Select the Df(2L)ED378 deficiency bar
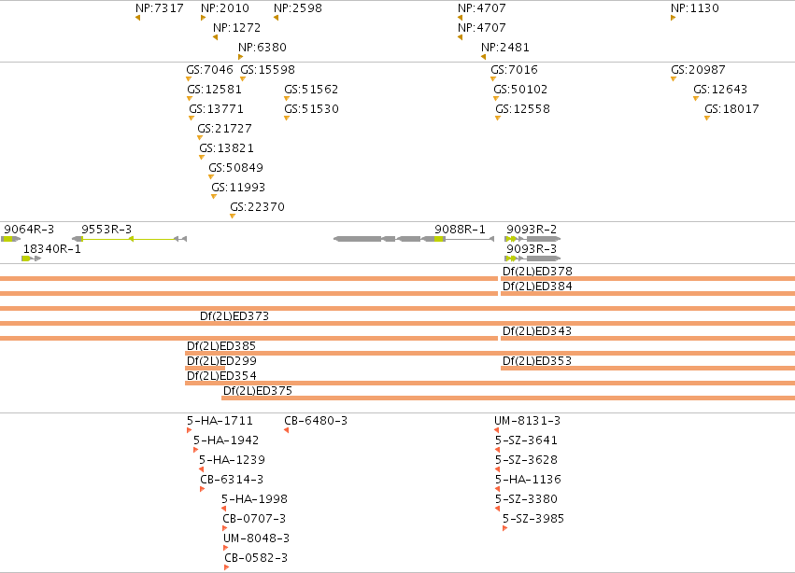795x573 pixels. (648, 279)
